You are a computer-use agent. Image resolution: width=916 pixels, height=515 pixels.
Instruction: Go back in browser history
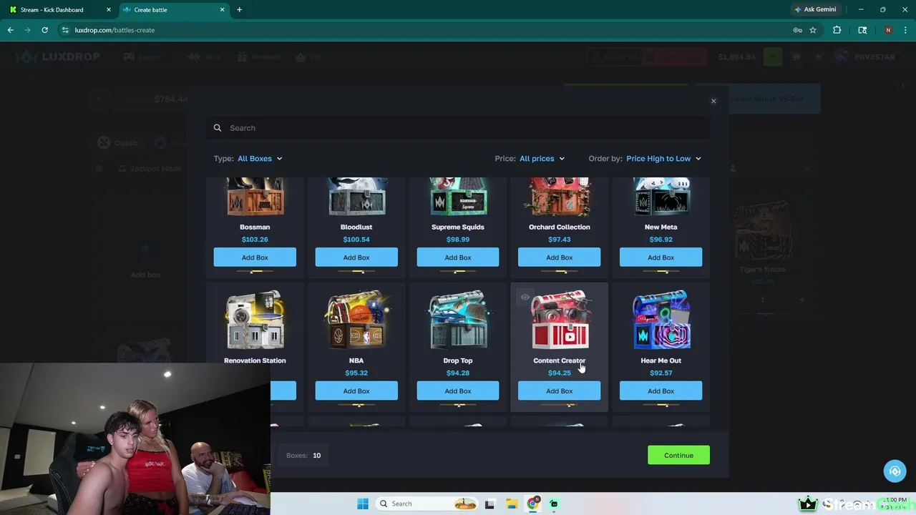click(x=11, y=30)
